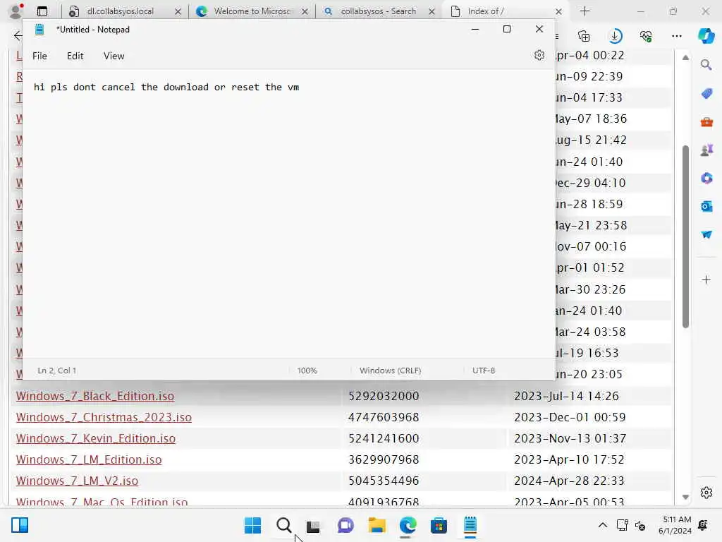Viewport: 722px width, 542px height.
Task: Open the Windows Start menu
Action: coord(253,525)
